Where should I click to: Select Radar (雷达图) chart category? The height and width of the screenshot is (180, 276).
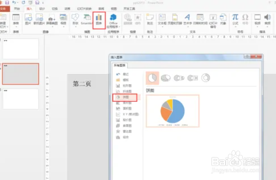tap(127, 132)
